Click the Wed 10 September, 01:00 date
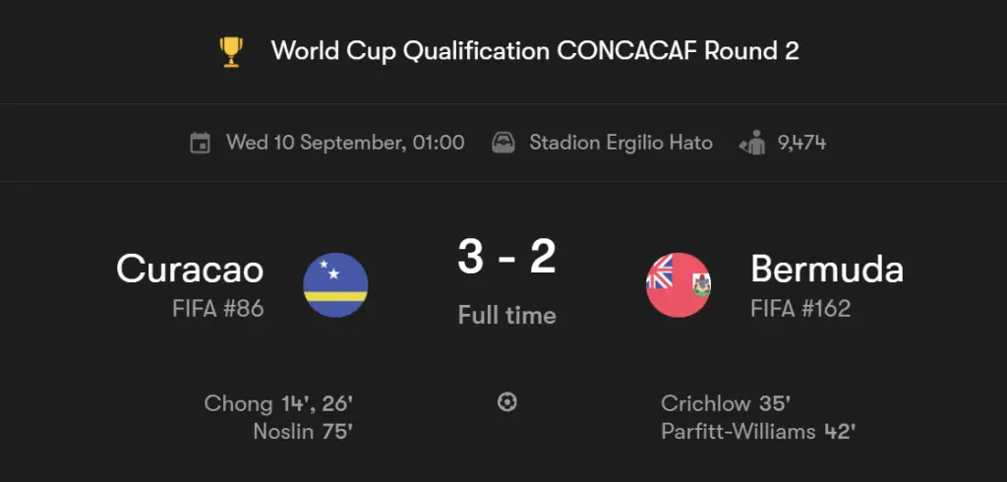The width and height of the screenshot is (1007, 482). tap(345, 143)
